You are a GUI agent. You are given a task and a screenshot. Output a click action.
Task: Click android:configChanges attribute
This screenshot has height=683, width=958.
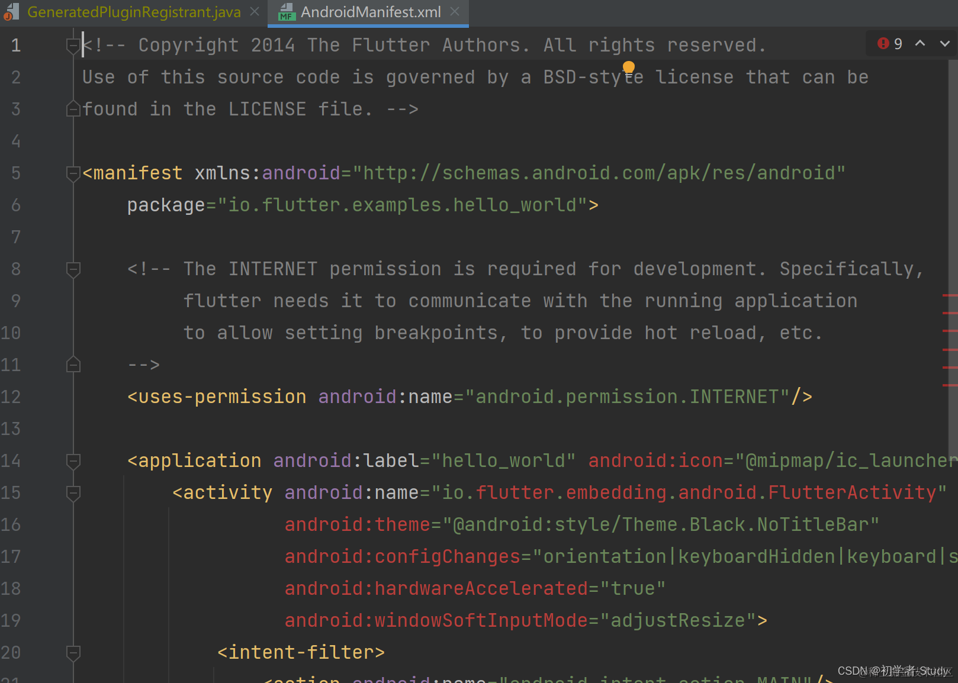(x=403, y=556)
